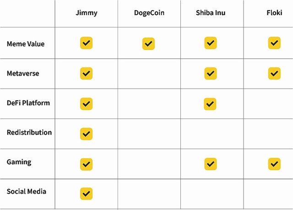Click Floki's Gaming checkmark
293x210 pixels.
[274, 163]
